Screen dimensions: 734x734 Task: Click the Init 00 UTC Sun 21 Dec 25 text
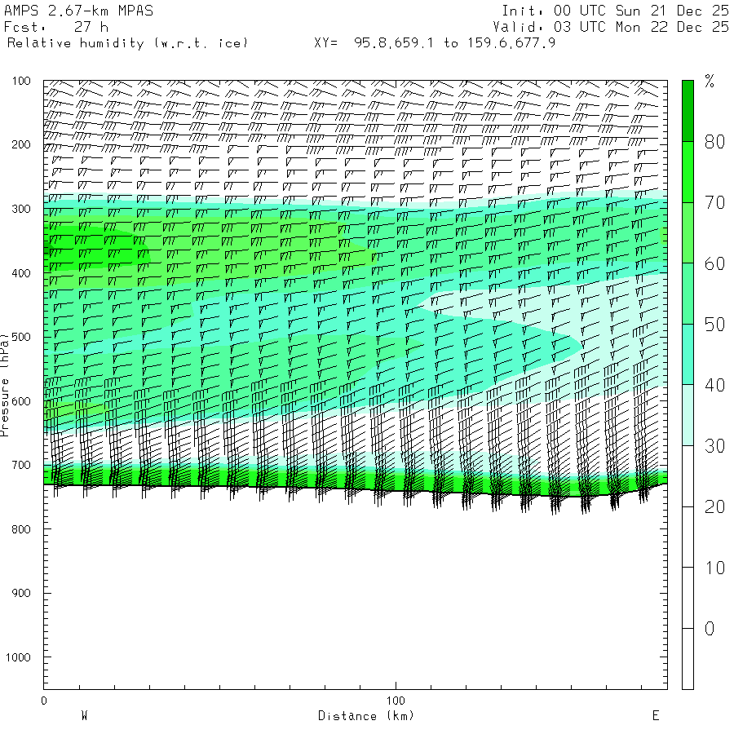pyautogui.click(x=615, y=11)
